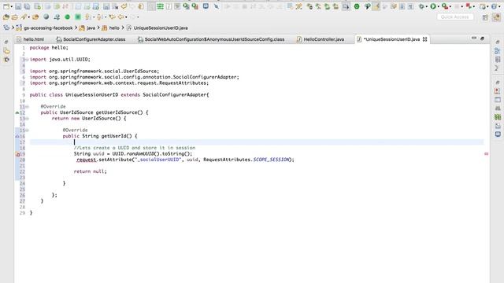This screenshot has height=283, width=504.
Task: Click 'return null;' on line 22
Action: coord(90,171)
